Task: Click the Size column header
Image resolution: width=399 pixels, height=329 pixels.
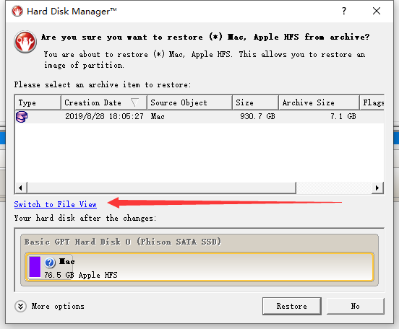Action: coord(255,102)
